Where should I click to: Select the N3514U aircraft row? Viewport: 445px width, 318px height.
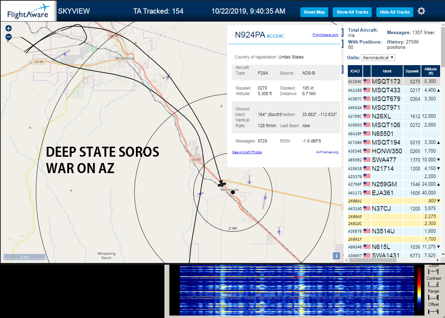394,231
